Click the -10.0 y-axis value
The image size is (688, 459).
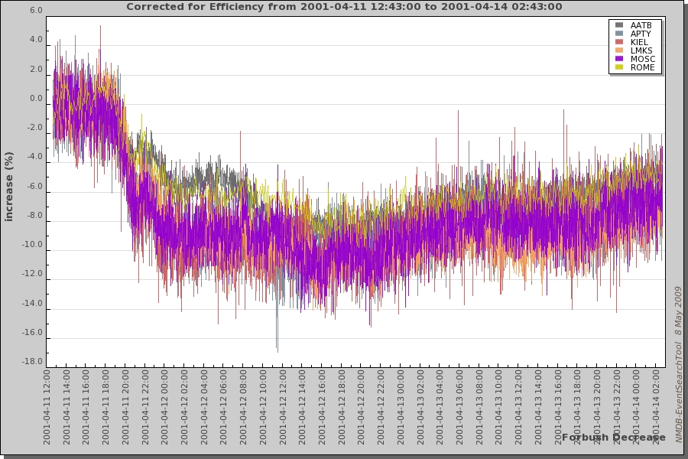coord(33,245)
